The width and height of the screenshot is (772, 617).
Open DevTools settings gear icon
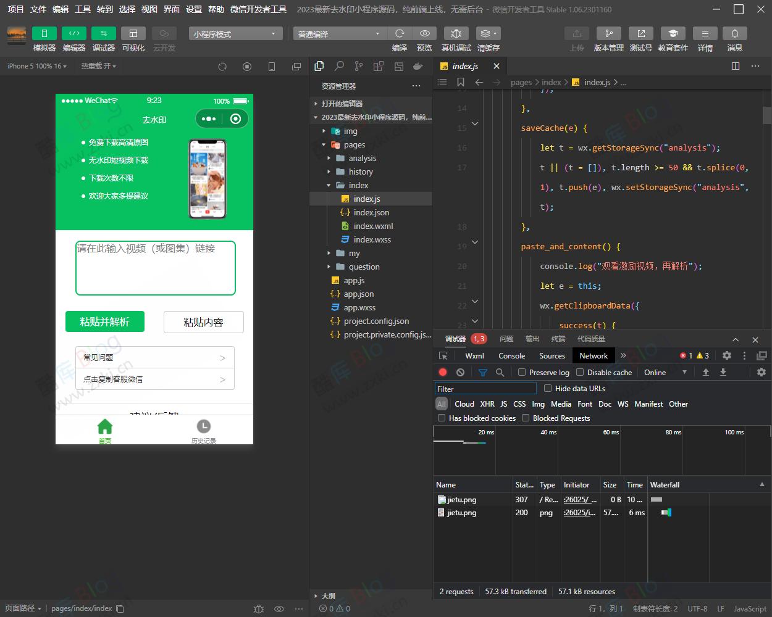tap(727, 355)
